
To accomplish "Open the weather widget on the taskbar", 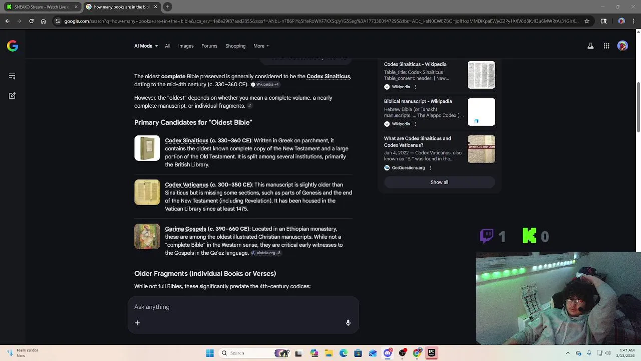I will (x=23, y=353).
